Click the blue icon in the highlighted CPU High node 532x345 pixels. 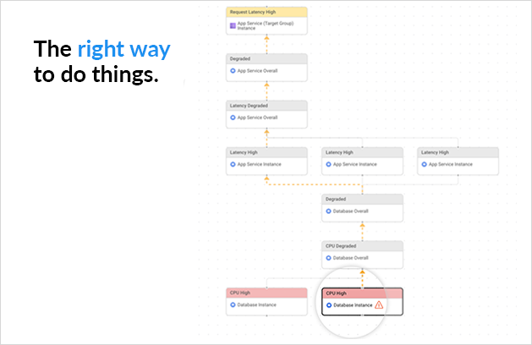329,304
